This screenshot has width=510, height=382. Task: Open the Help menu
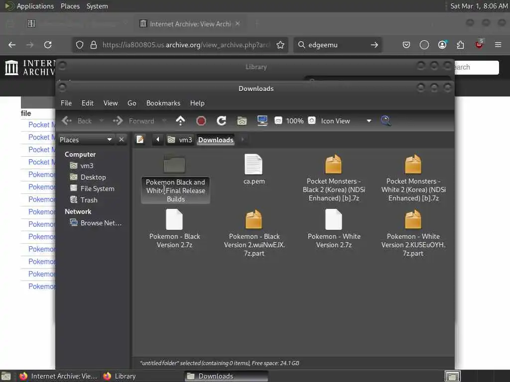coord(197,103)
